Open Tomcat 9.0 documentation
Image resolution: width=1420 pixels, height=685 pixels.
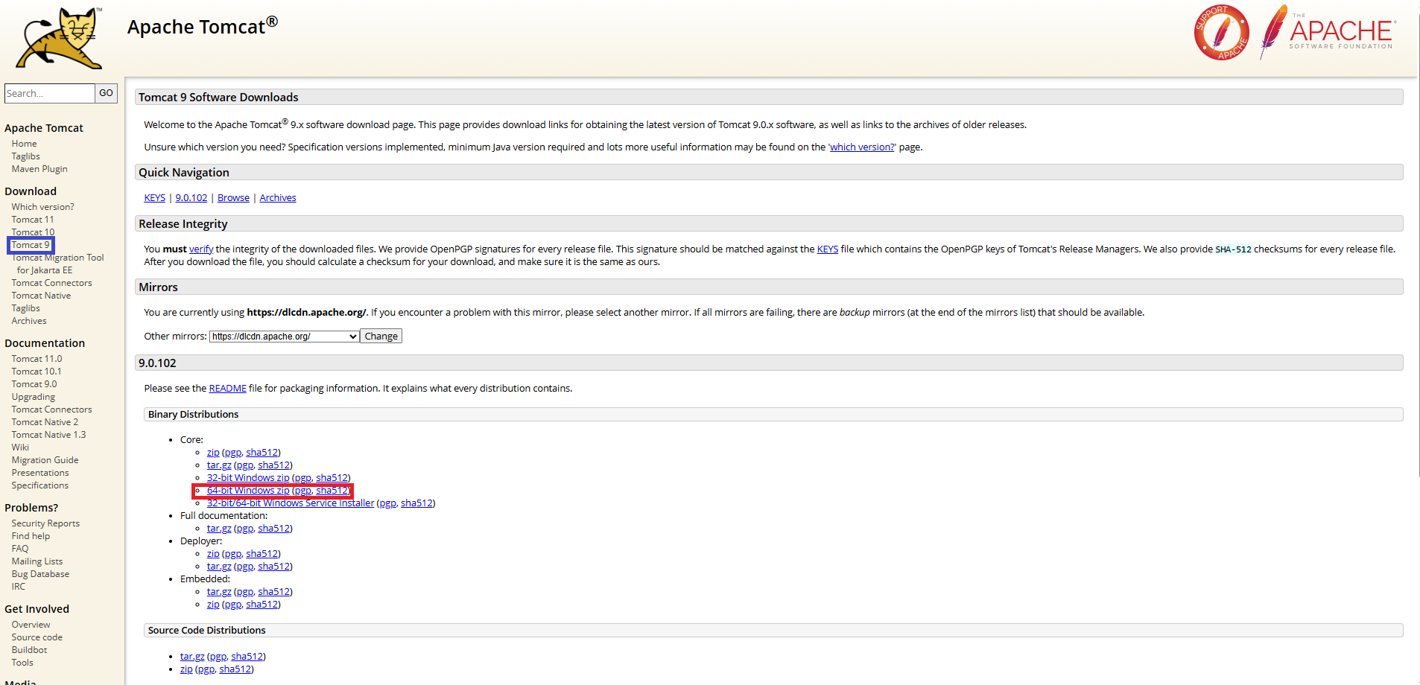pos(34,384)
